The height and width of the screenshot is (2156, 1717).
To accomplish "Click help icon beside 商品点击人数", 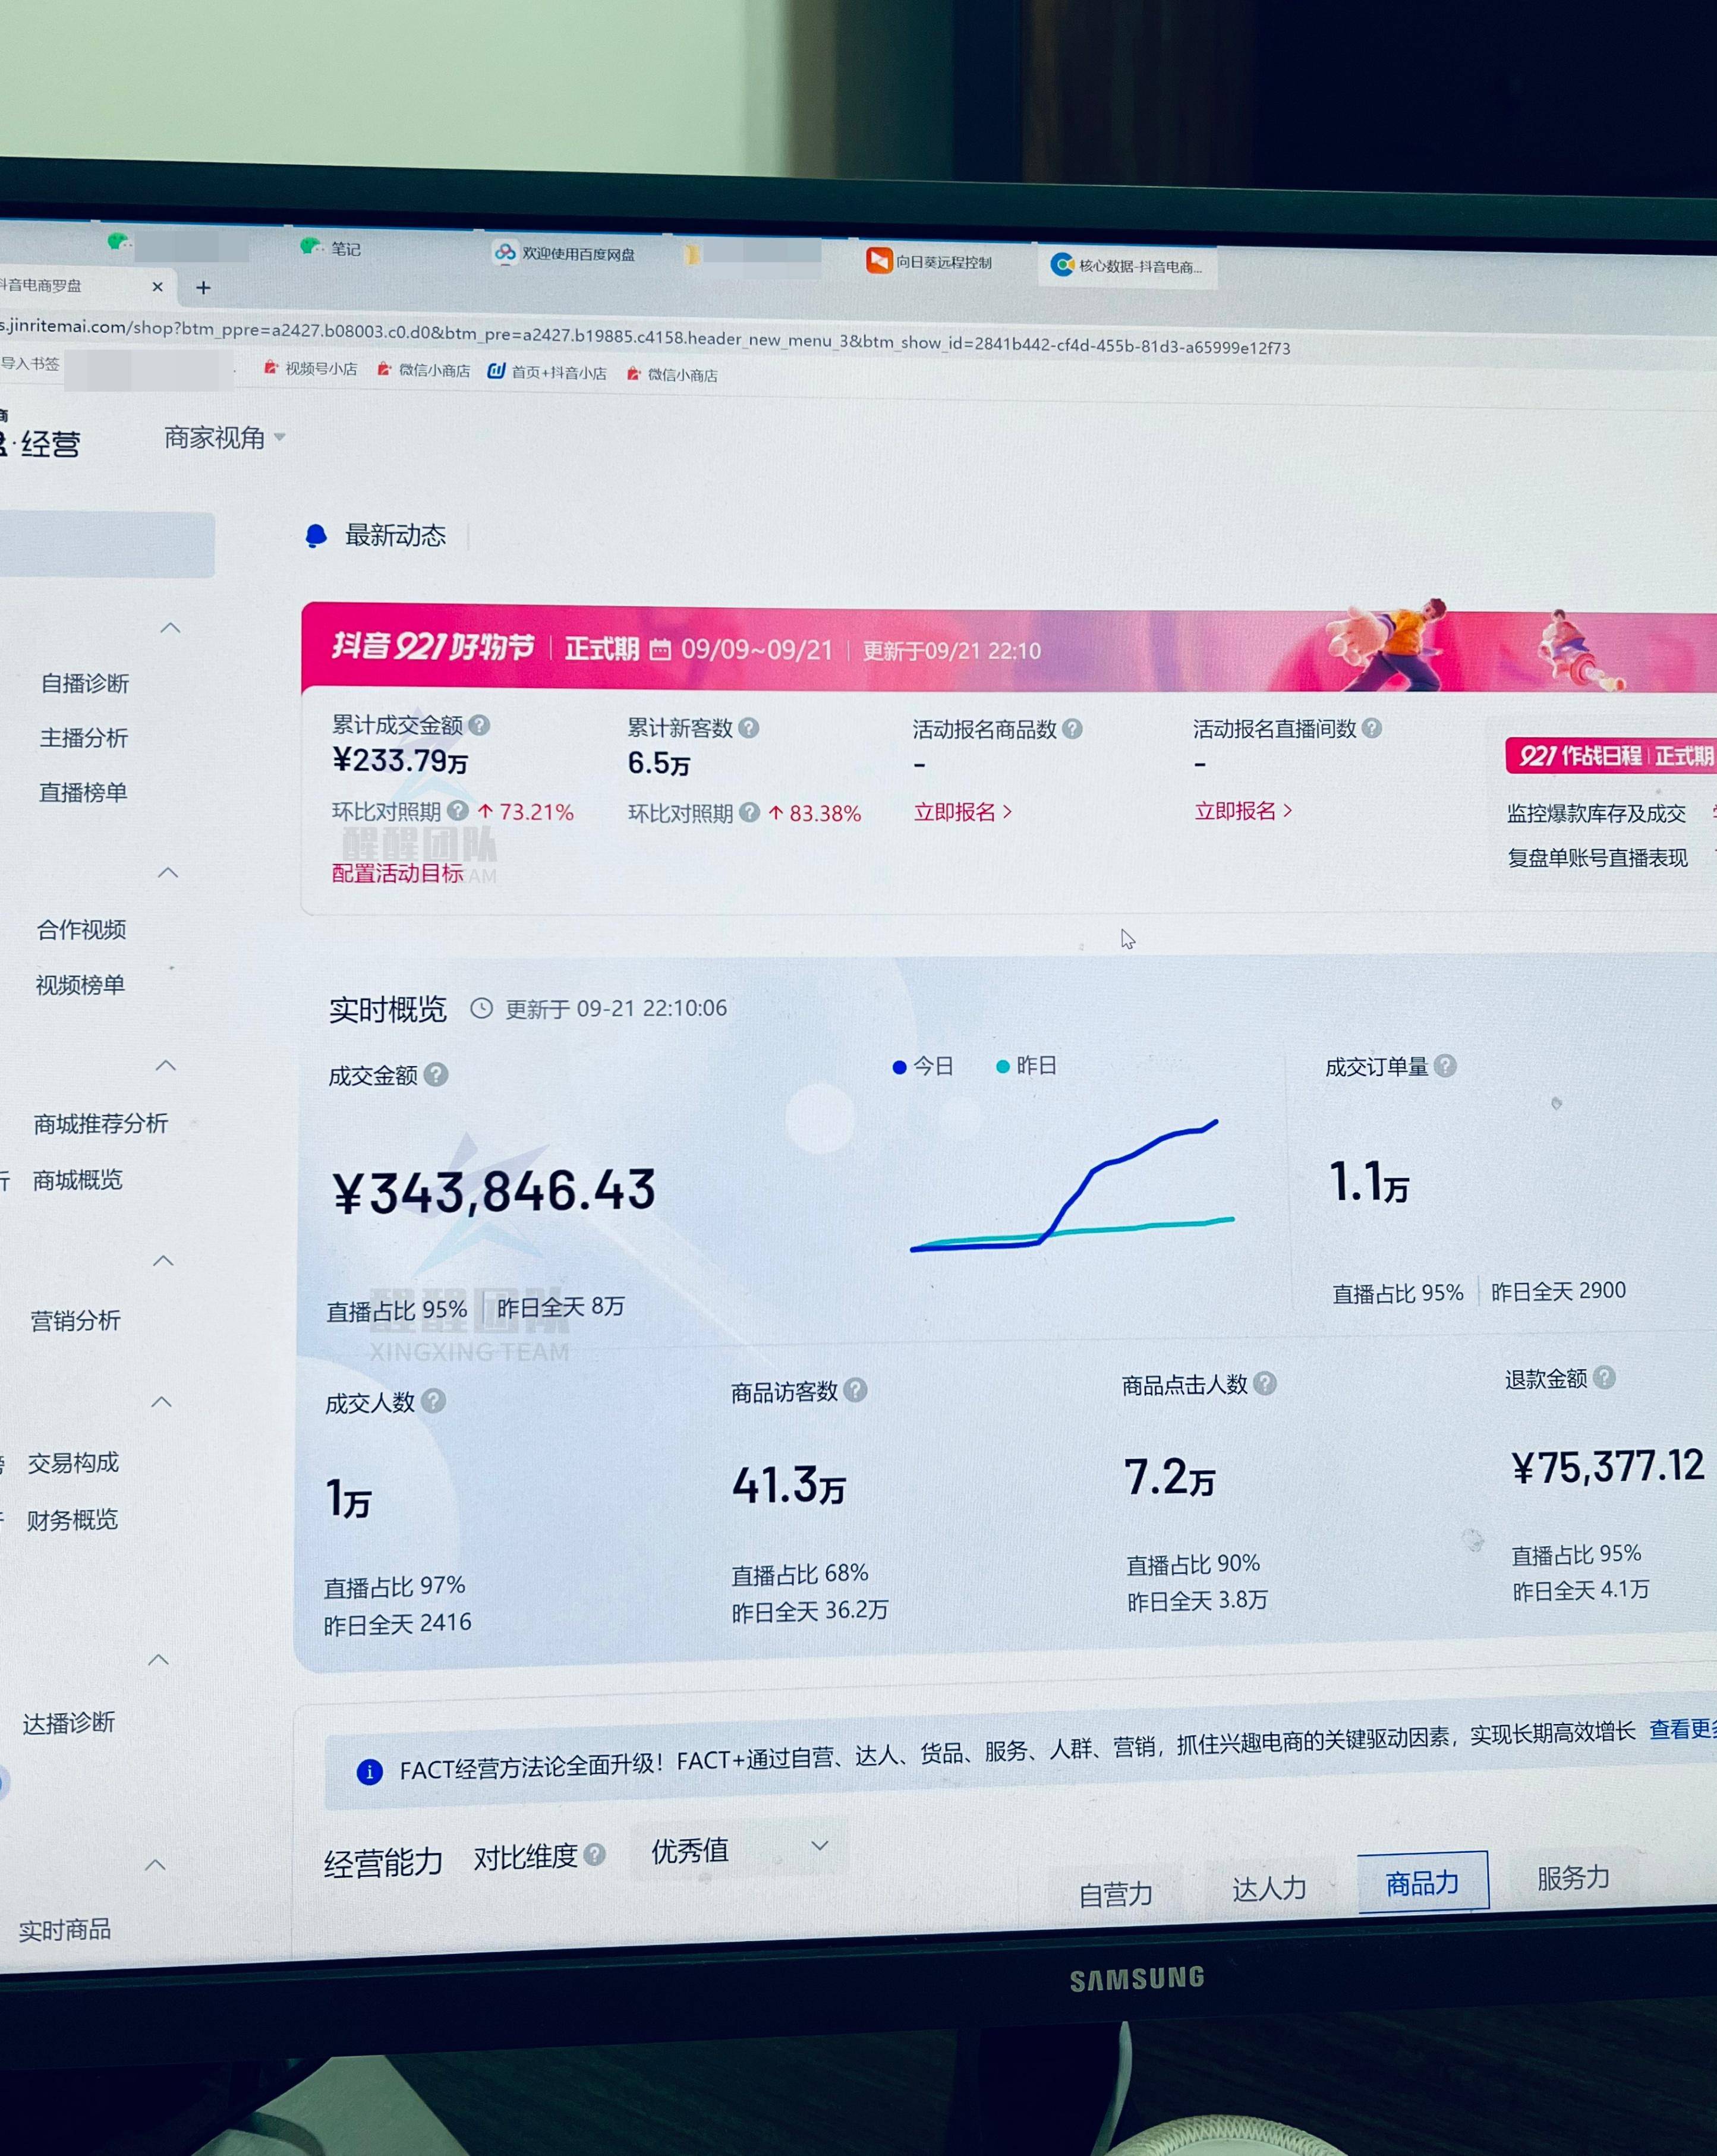I will click(1264, 1383).
